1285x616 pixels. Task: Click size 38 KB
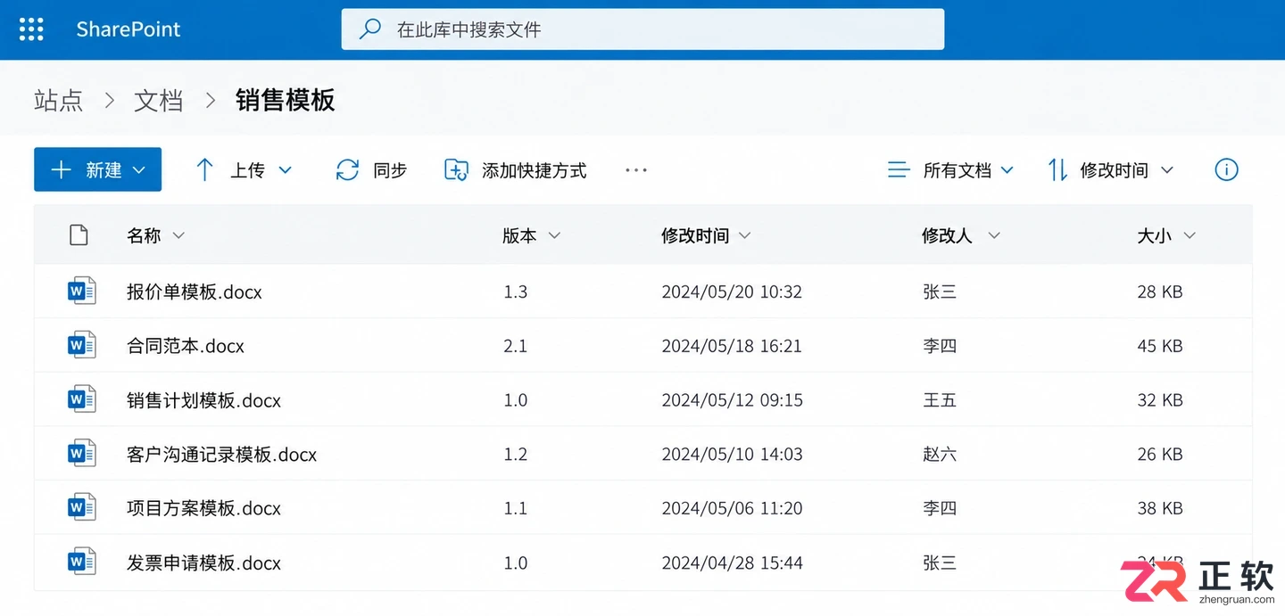[1160, 509]
